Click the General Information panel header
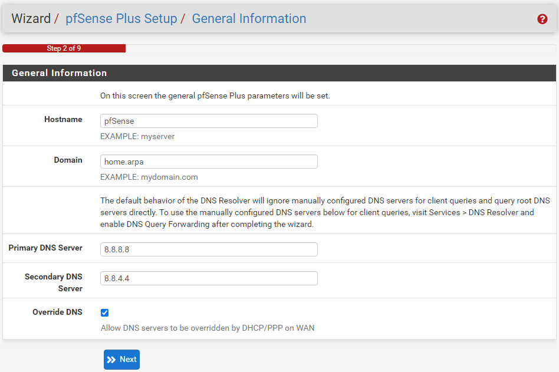This screenshot has height=372, width=559. point(59,73)
